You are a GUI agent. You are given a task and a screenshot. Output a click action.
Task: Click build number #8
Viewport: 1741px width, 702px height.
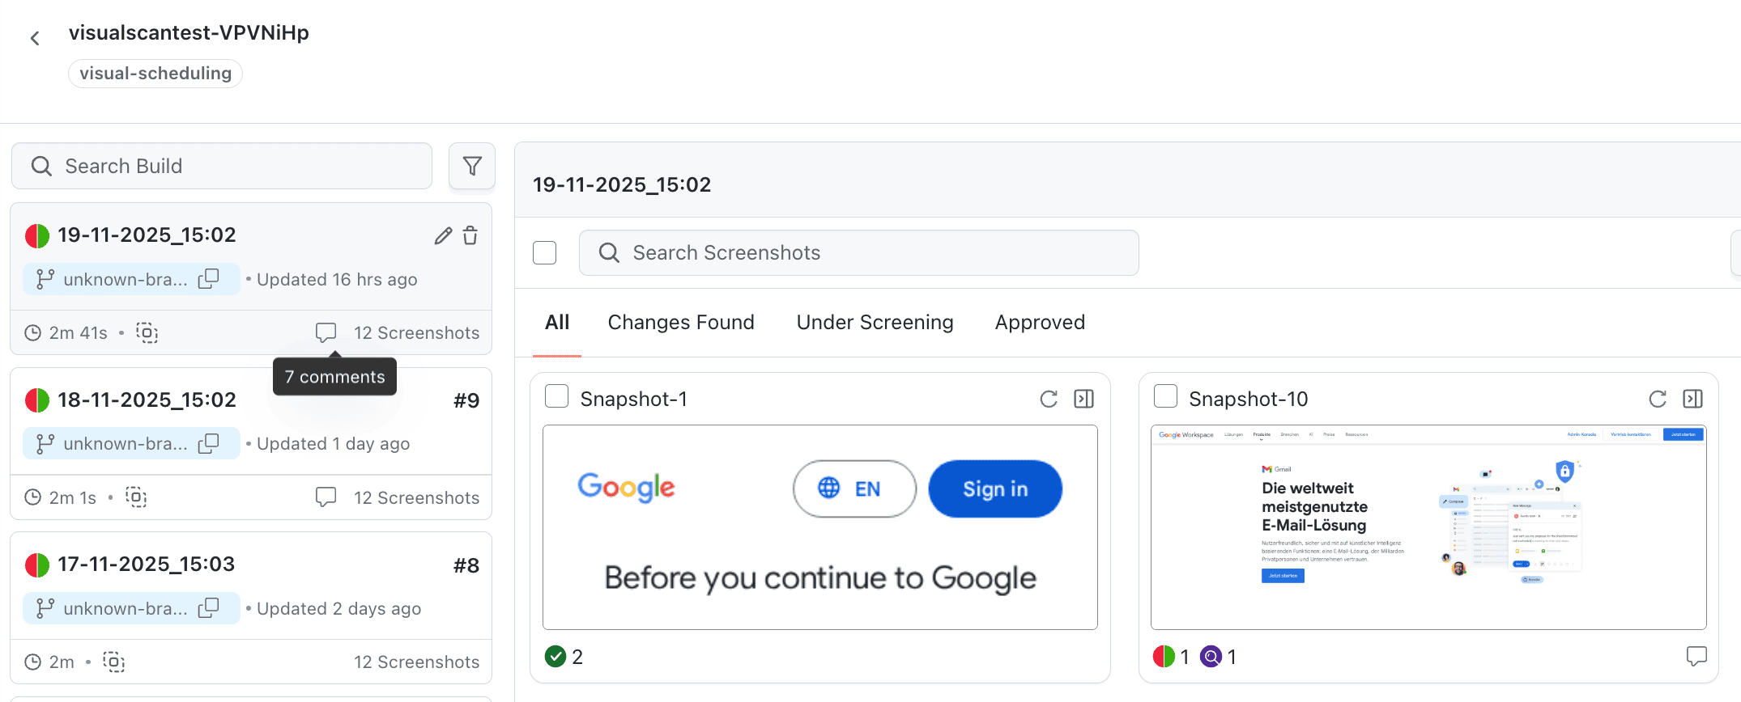[466, 565]
